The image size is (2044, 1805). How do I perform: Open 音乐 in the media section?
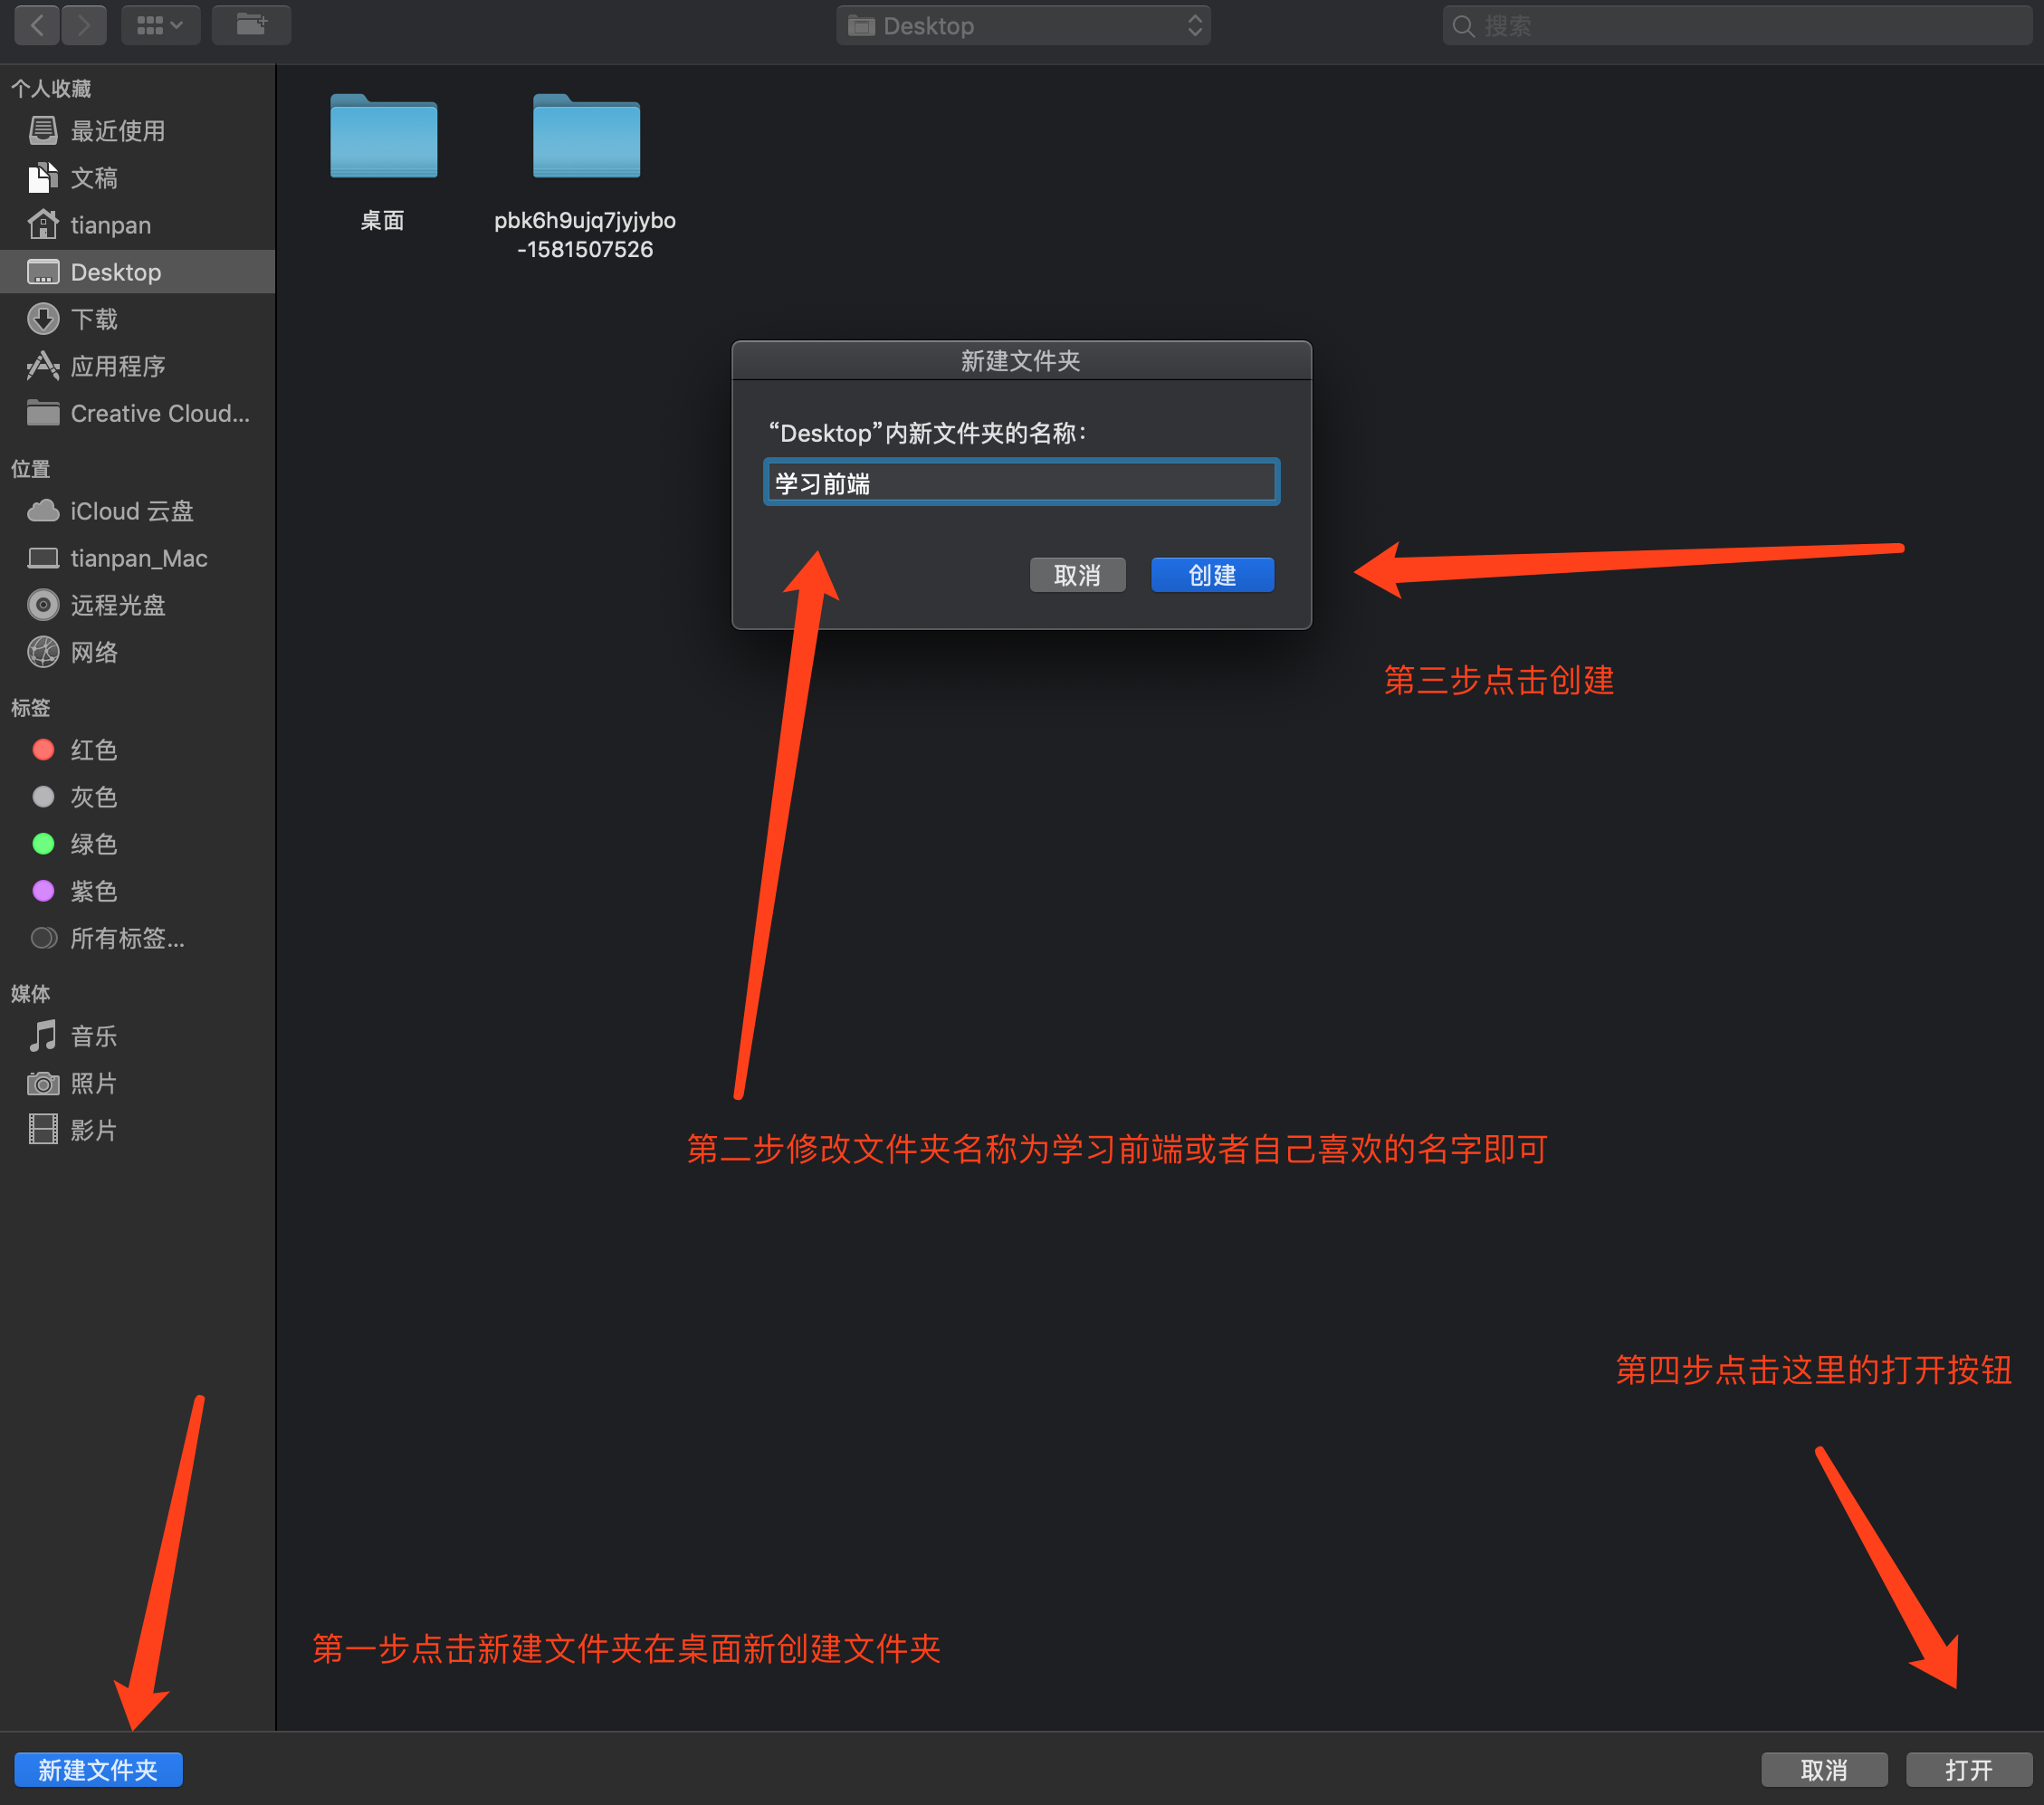(93, 1036)
